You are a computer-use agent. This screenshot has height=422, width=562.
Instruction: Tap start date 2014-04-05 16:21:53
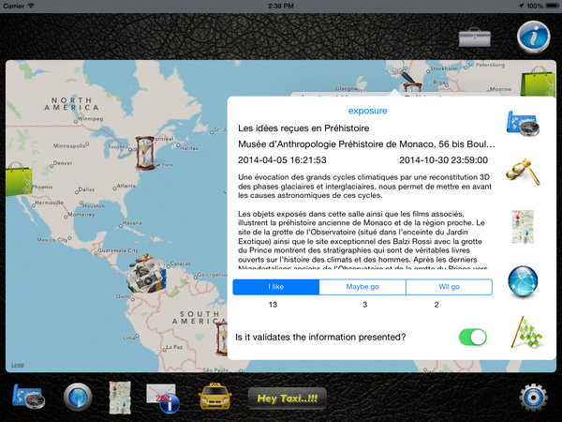click(x=282, y=160)
